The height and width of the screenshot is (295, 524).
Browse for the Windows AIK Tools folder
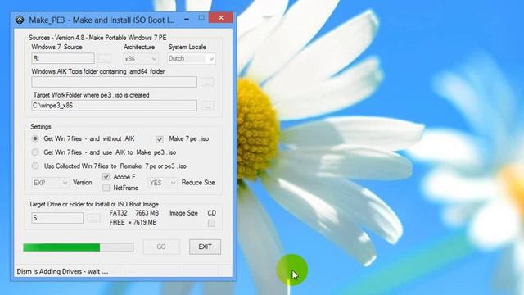[207, 82]
